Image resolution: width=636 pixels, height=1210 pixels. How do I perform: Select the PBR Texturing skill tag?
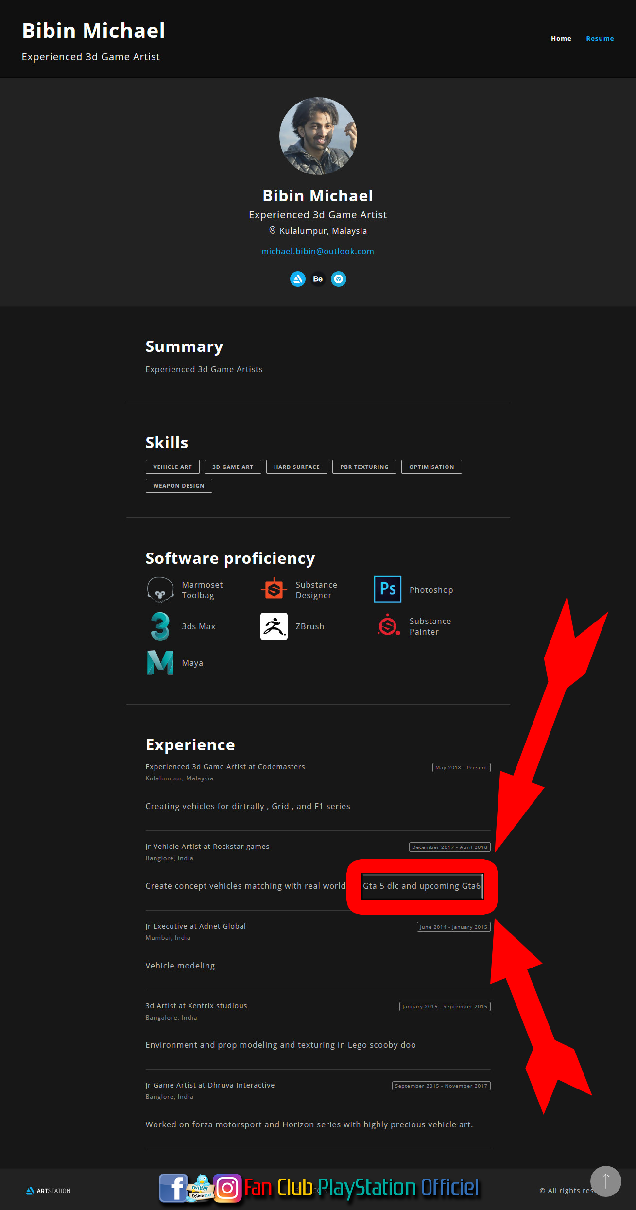(x=364, y=467)
